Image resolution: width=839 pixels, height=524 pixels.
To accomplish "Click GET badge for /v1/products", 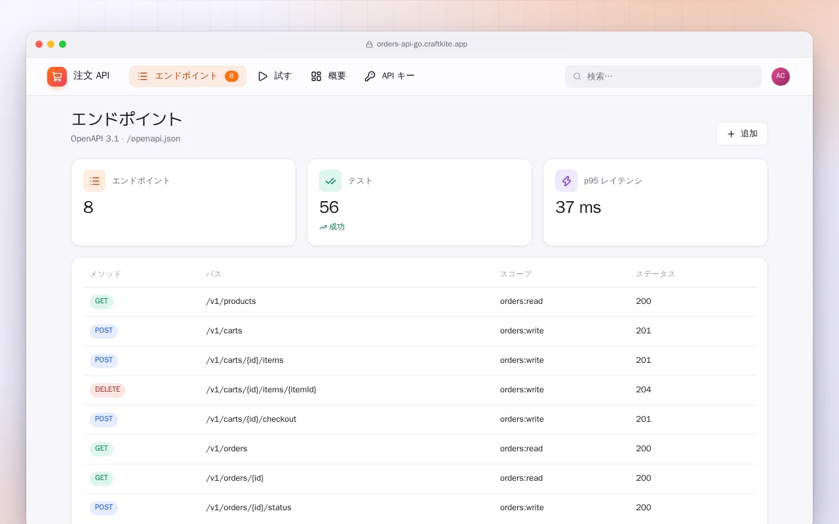I will click(x=102, y=302).
